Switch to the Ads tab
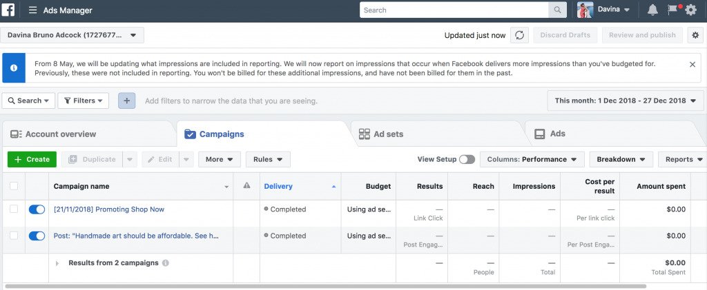The width and height of the screenshot is (707, 290). (x=613, y=134)
